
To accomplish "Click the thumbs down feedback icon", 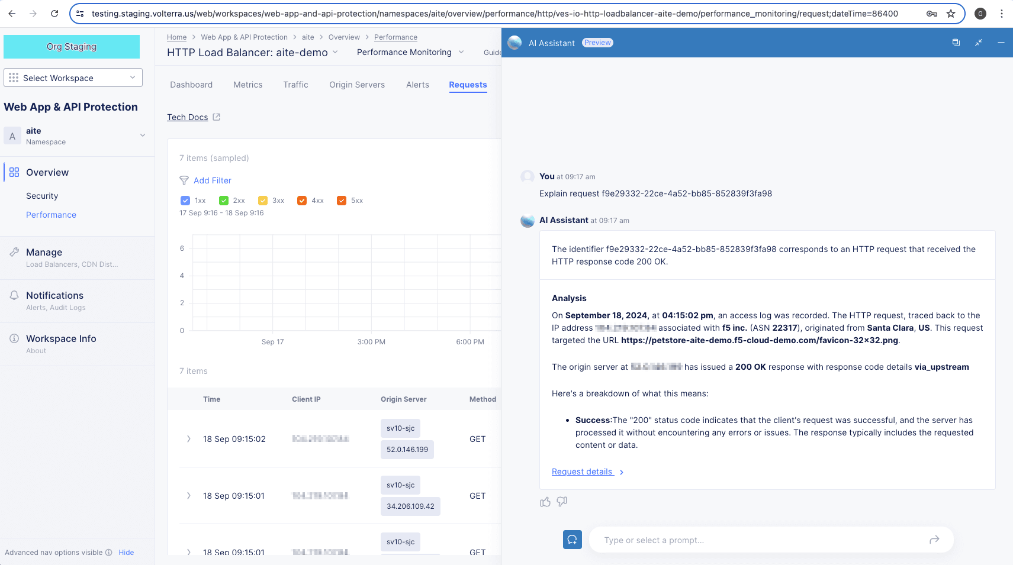I will pos(562,502).
